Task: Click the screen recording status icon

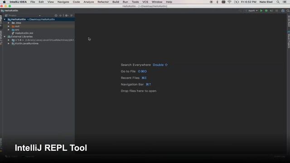Action: coord(211,2)
